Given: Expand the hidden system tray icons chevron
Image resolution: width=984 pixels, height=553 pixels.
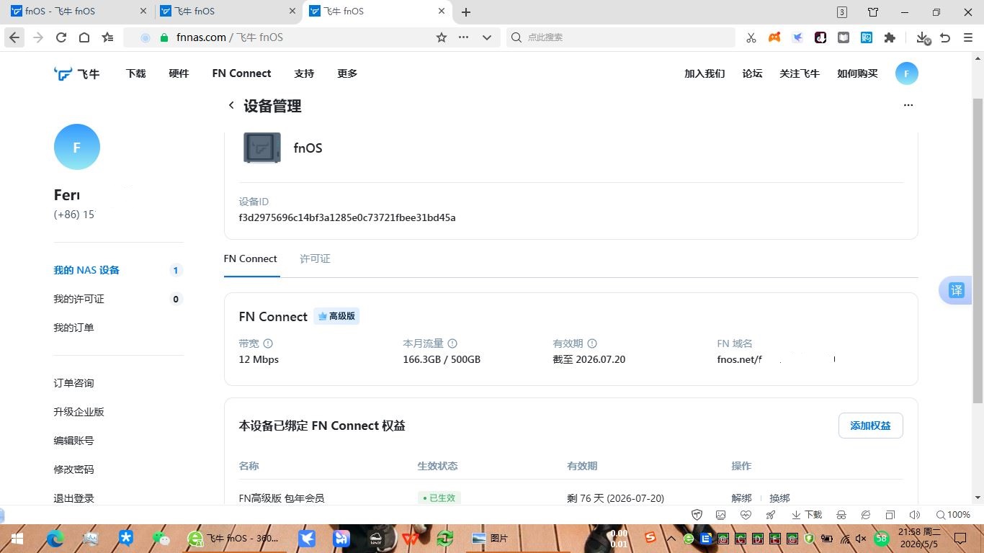Looking at the screenshot, I should 671,538.
